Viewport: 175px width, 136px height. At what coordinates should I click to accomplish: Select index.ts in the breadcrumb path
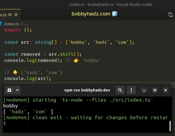click(12, 24)
